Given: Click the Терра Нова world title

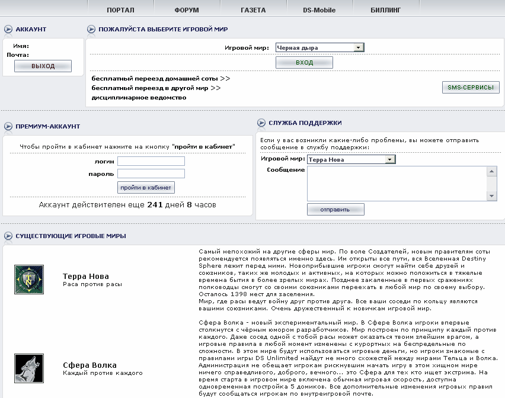Looking at the screenshot, I should point(86,276).
